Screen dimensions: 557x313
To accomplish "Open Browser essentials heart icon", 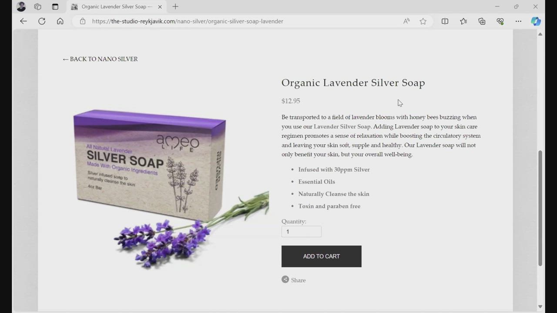I will 500,21.
